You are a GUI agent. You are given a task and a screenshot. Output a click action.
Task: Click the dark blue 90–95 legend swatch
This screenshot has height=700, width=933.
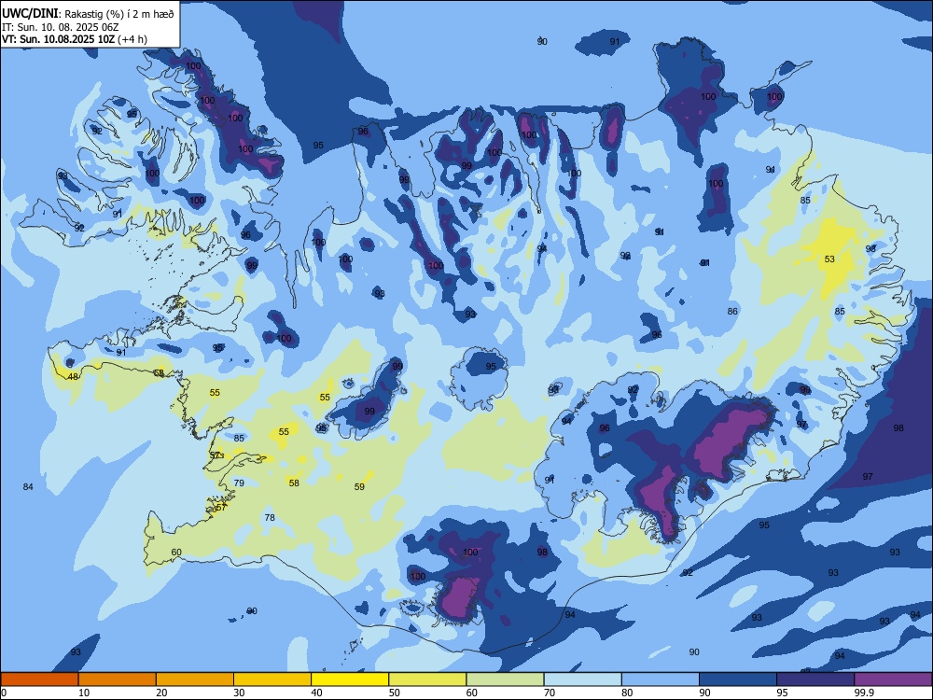tap(738, 679)
